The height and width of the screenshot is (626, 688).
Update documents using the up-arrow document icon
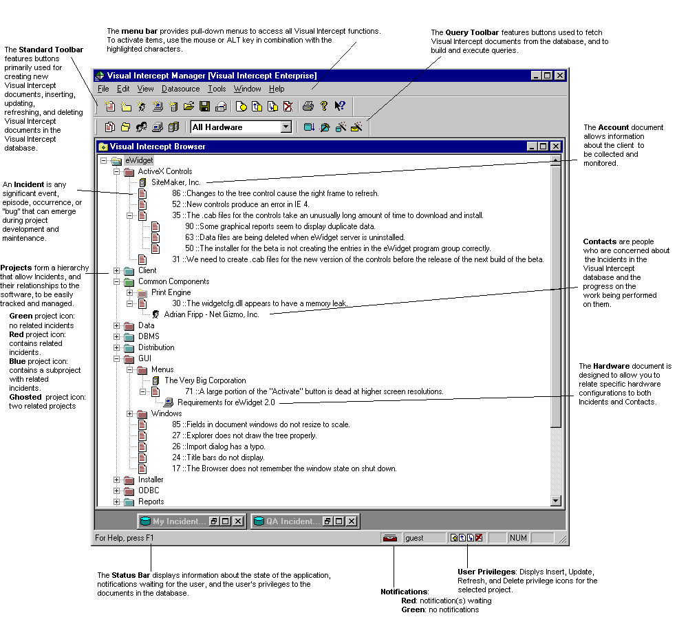(x=258, y=106)
